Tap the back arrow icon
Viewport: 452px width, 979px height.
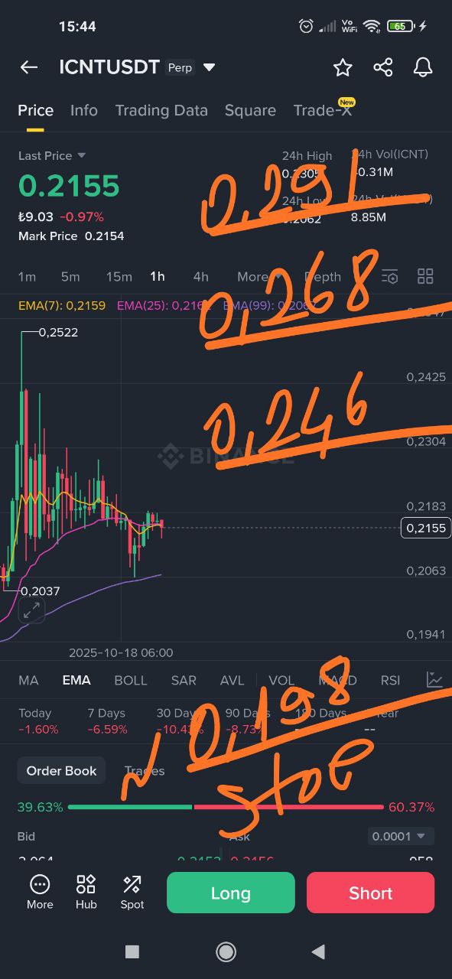[x=29, y=67]
